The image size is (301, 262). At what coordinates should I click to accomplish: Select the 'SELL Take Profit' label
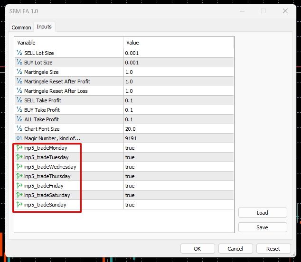[x=43, y=100]
